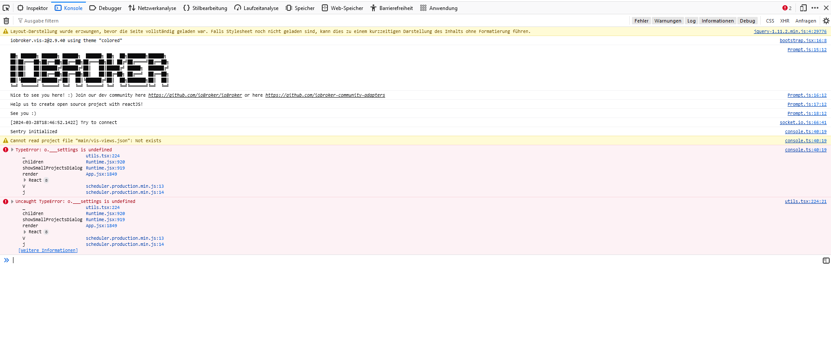
Task: Open console settings gear
Action: 826,21
